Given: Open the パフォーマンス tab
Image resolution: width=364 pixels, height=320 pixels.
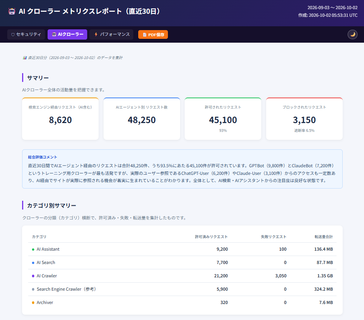Looking at the screenshot, I should 112,34.
